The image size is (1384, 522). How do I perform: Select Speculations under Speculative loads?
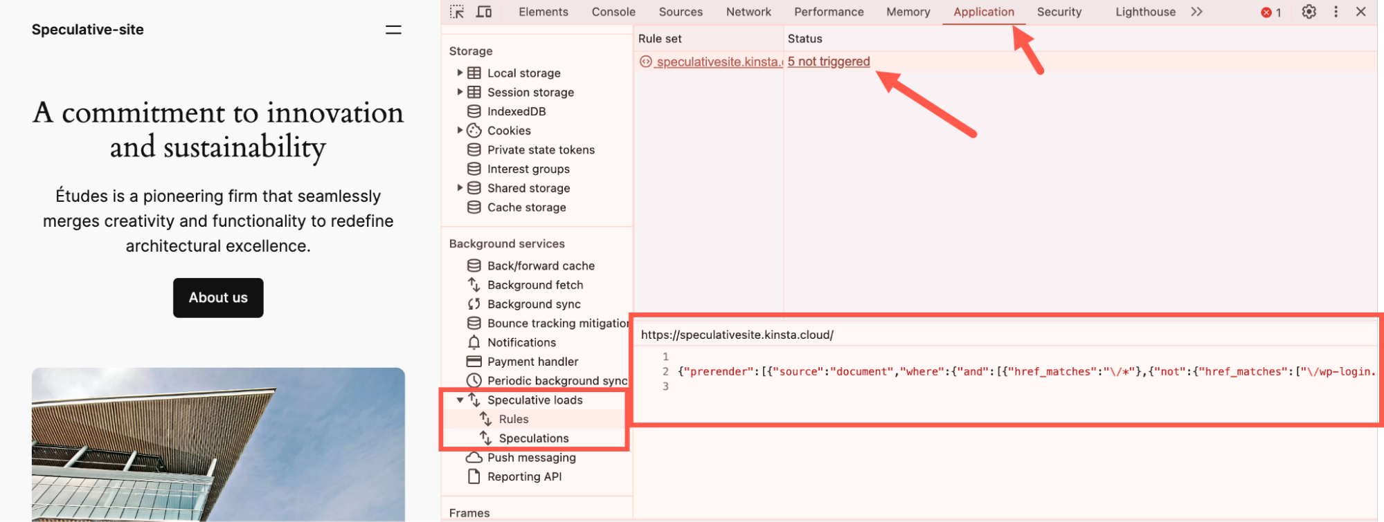pos(534,438)
